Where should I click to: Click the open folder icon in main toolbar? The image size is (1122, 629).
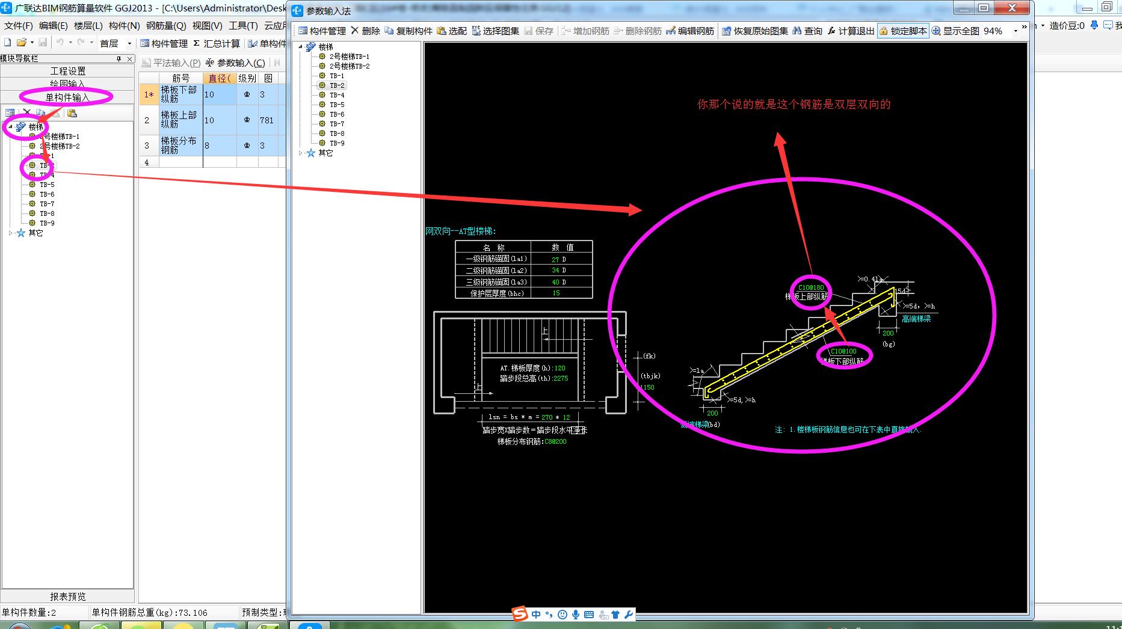21,43
